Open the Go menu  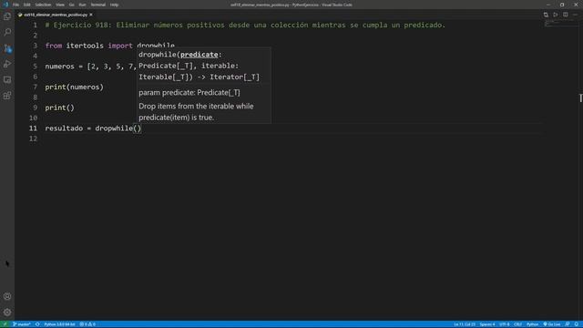click(x=71, y=5)
